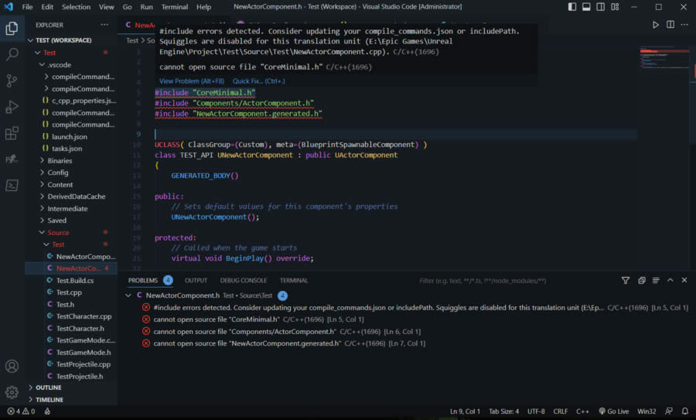Toggle panel layout icon in title bar
The width and height of the screenshot is (696, 420).
586,7
